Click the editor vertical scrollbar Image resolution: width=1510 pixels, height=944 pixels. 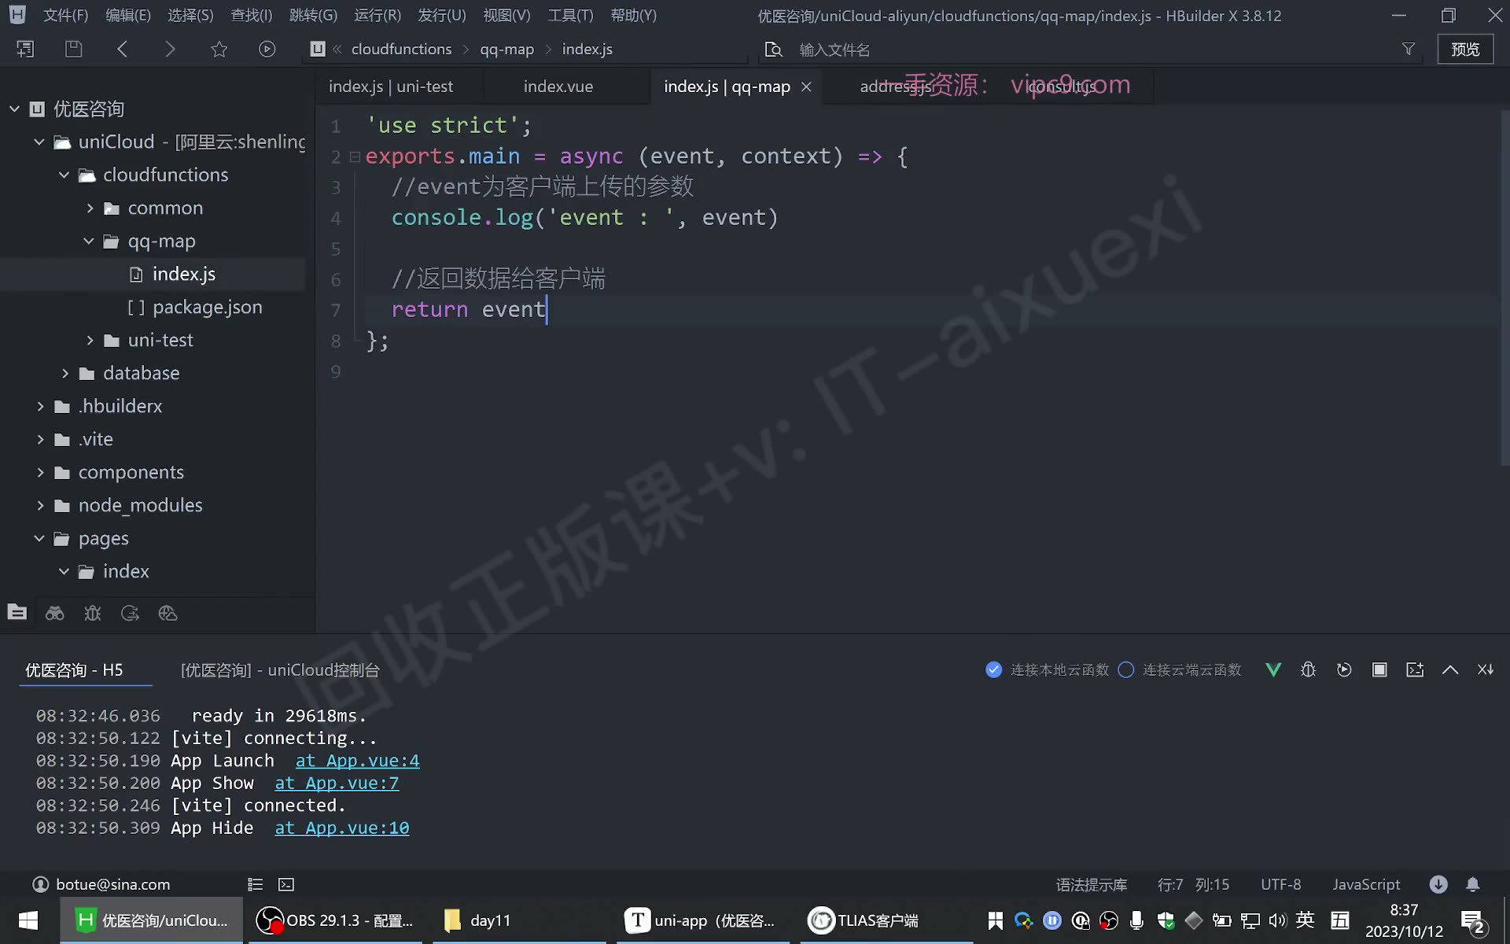[1504, 287]
